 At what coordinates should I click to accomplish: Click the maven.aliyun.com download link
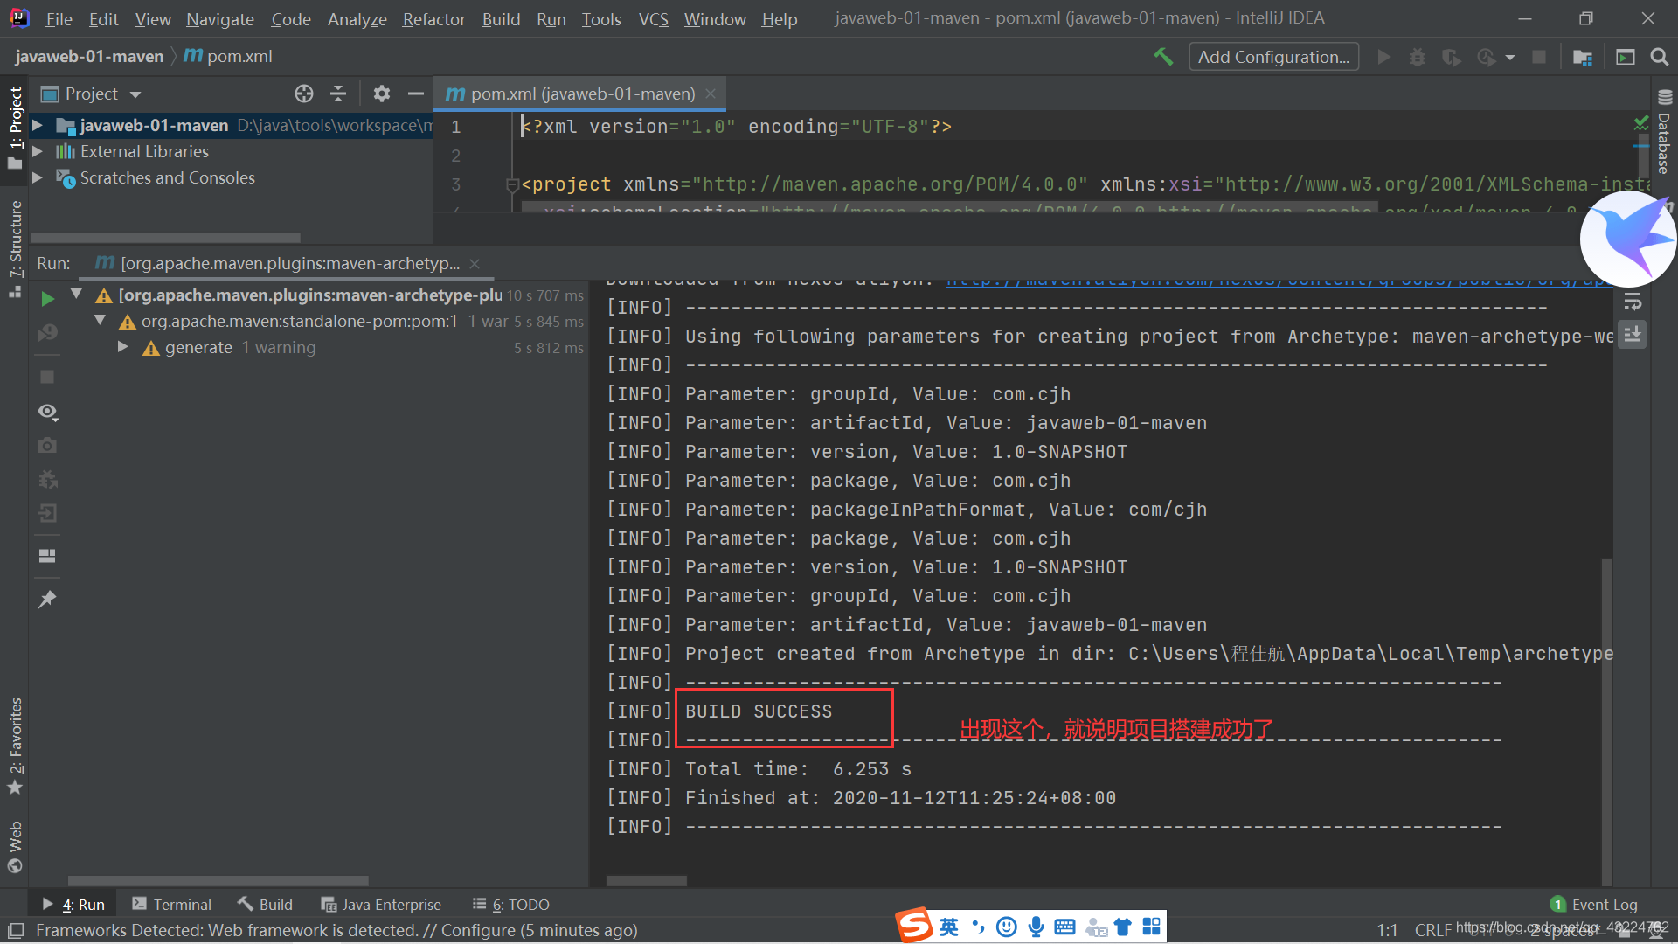click(x=1279, y=281)
